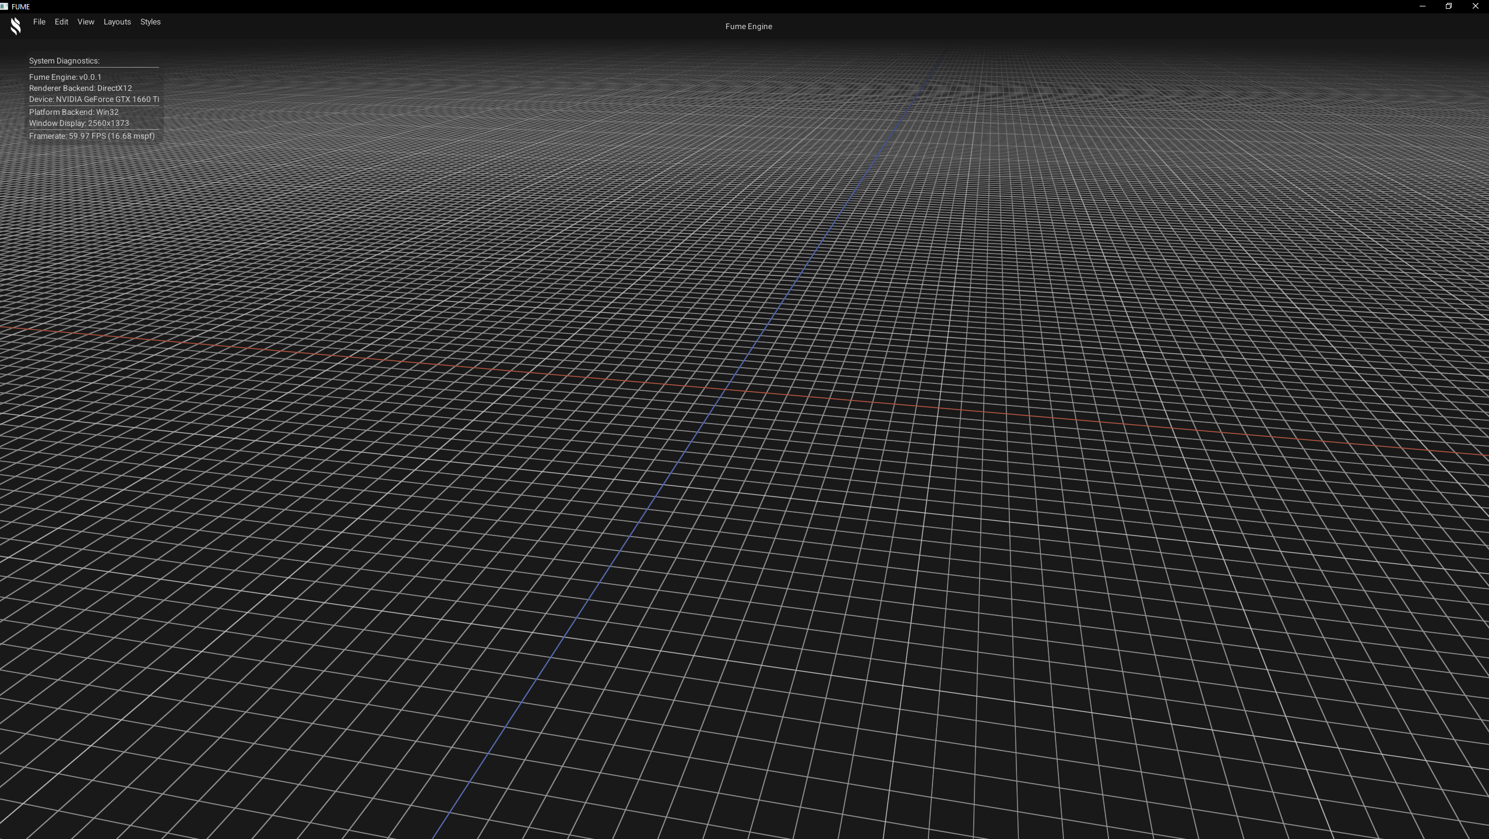Restore down the FUME window
Viewport: 1489px width, 839px height.
[x=1449, y=6]
